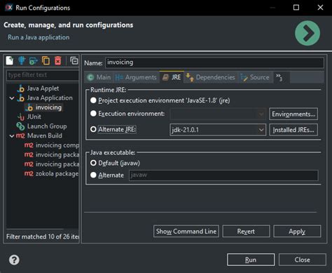The image size is (332, 273).
Task: Click the Close button
Action: coord(303,260)
